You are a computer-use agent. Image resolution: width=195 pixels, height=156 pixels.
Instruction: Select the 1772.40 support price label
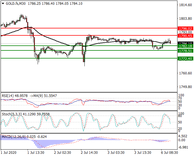[186, 58]
